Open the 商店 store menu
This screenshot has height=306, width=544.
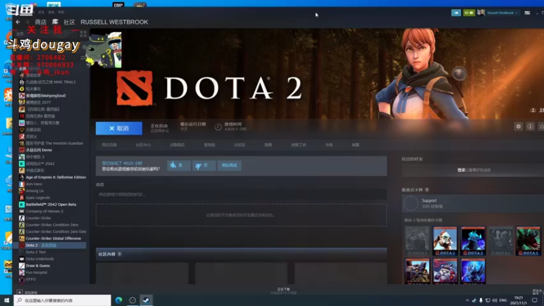click(x=41, y=22)
